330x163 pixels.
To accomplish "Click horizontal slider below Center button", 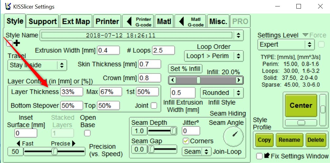I will tap(301, 123).
